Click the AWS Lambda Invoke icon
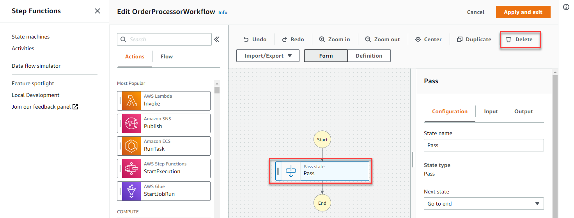574x218 pixels. click(x=131, y=101)
